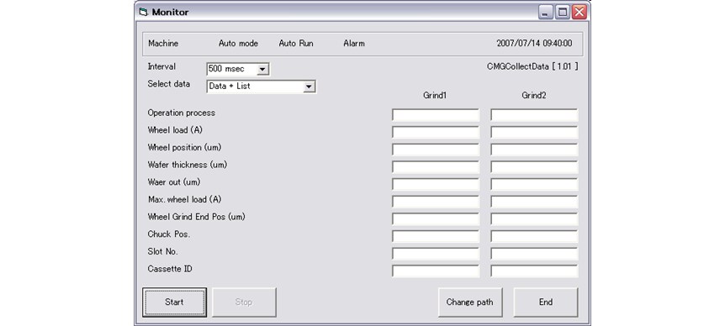Focus Grind2 Wheel position (um) field
This screenshot has height=326, width=725.
click(x=534, y=150)
